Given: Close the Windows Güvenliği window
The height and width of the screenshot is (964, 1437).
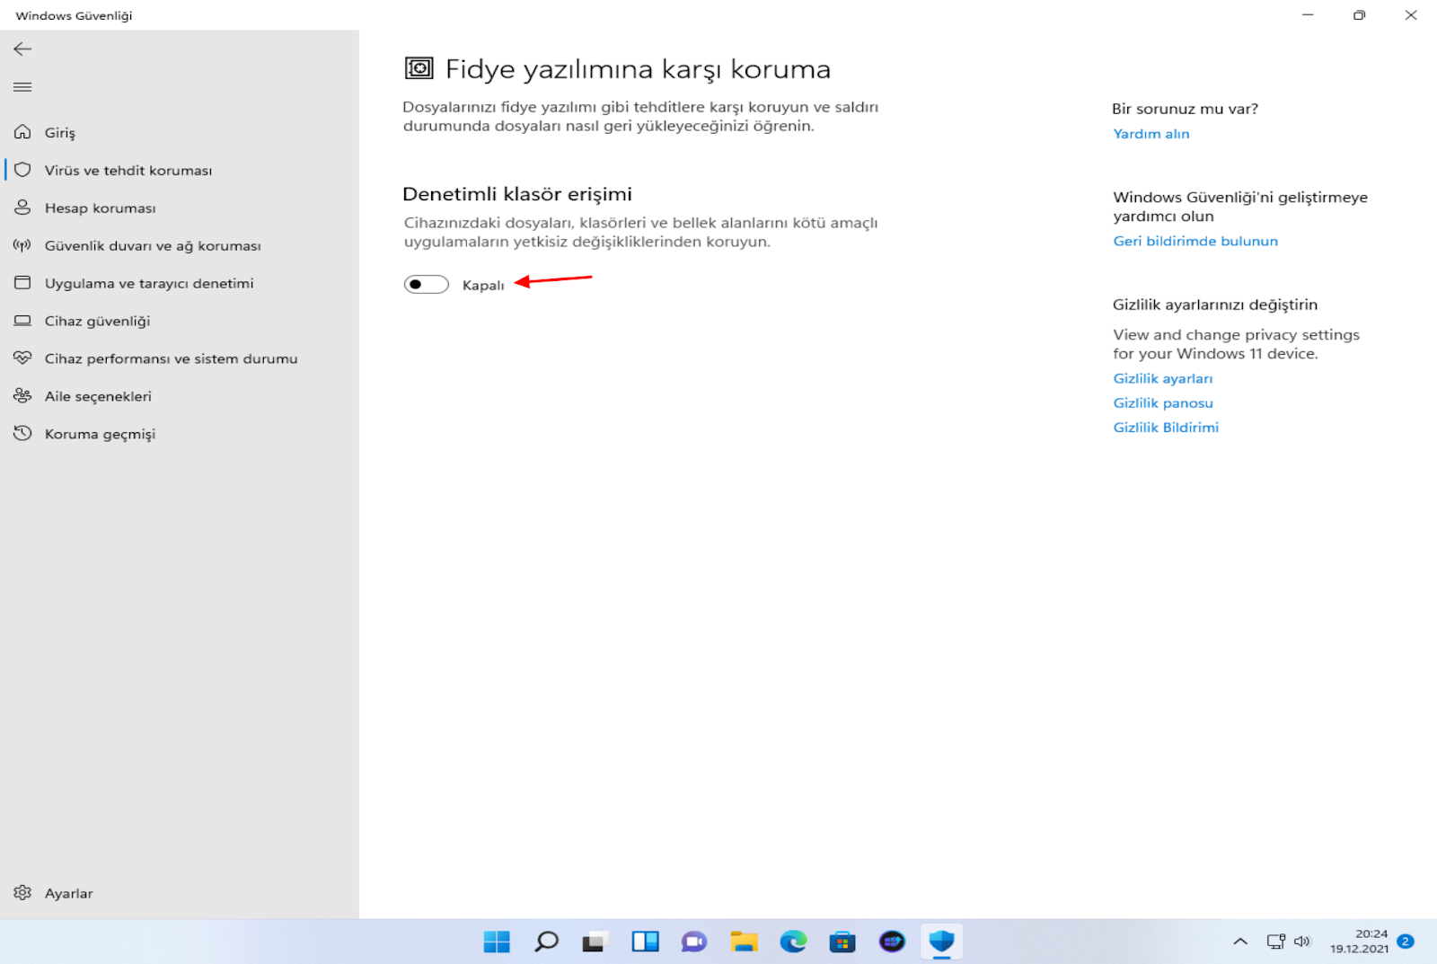Looking at the screenshot, I should (1411, 15).
